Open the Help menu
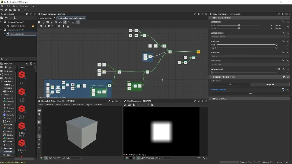Image resolution: width=292 pixels, height=164 pixels. 32,6
